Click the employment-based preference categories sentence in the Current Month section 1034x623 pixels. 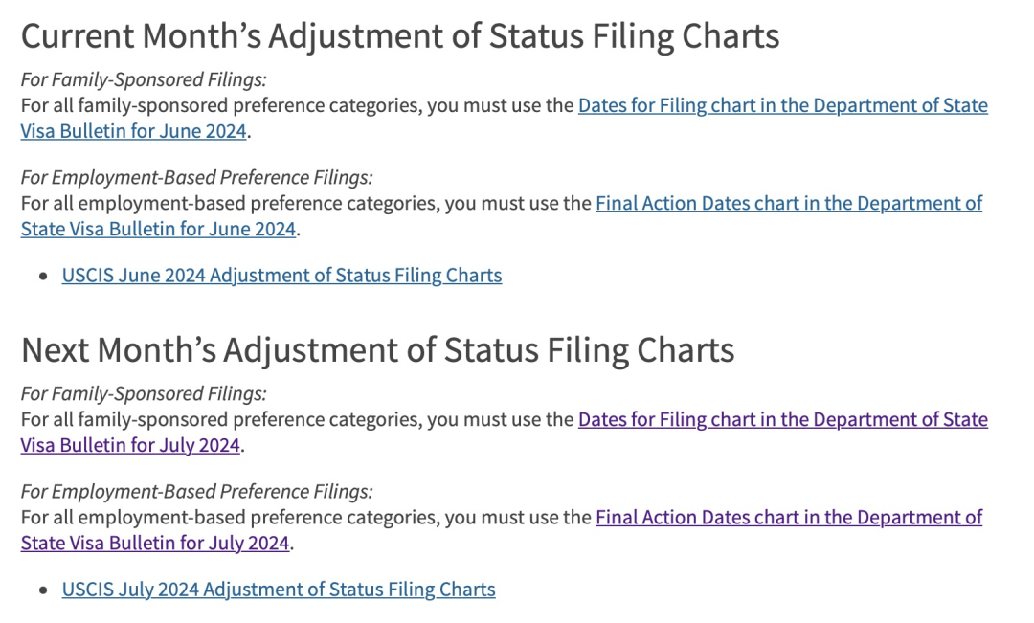pyautogui.click(x=306, y=204)
